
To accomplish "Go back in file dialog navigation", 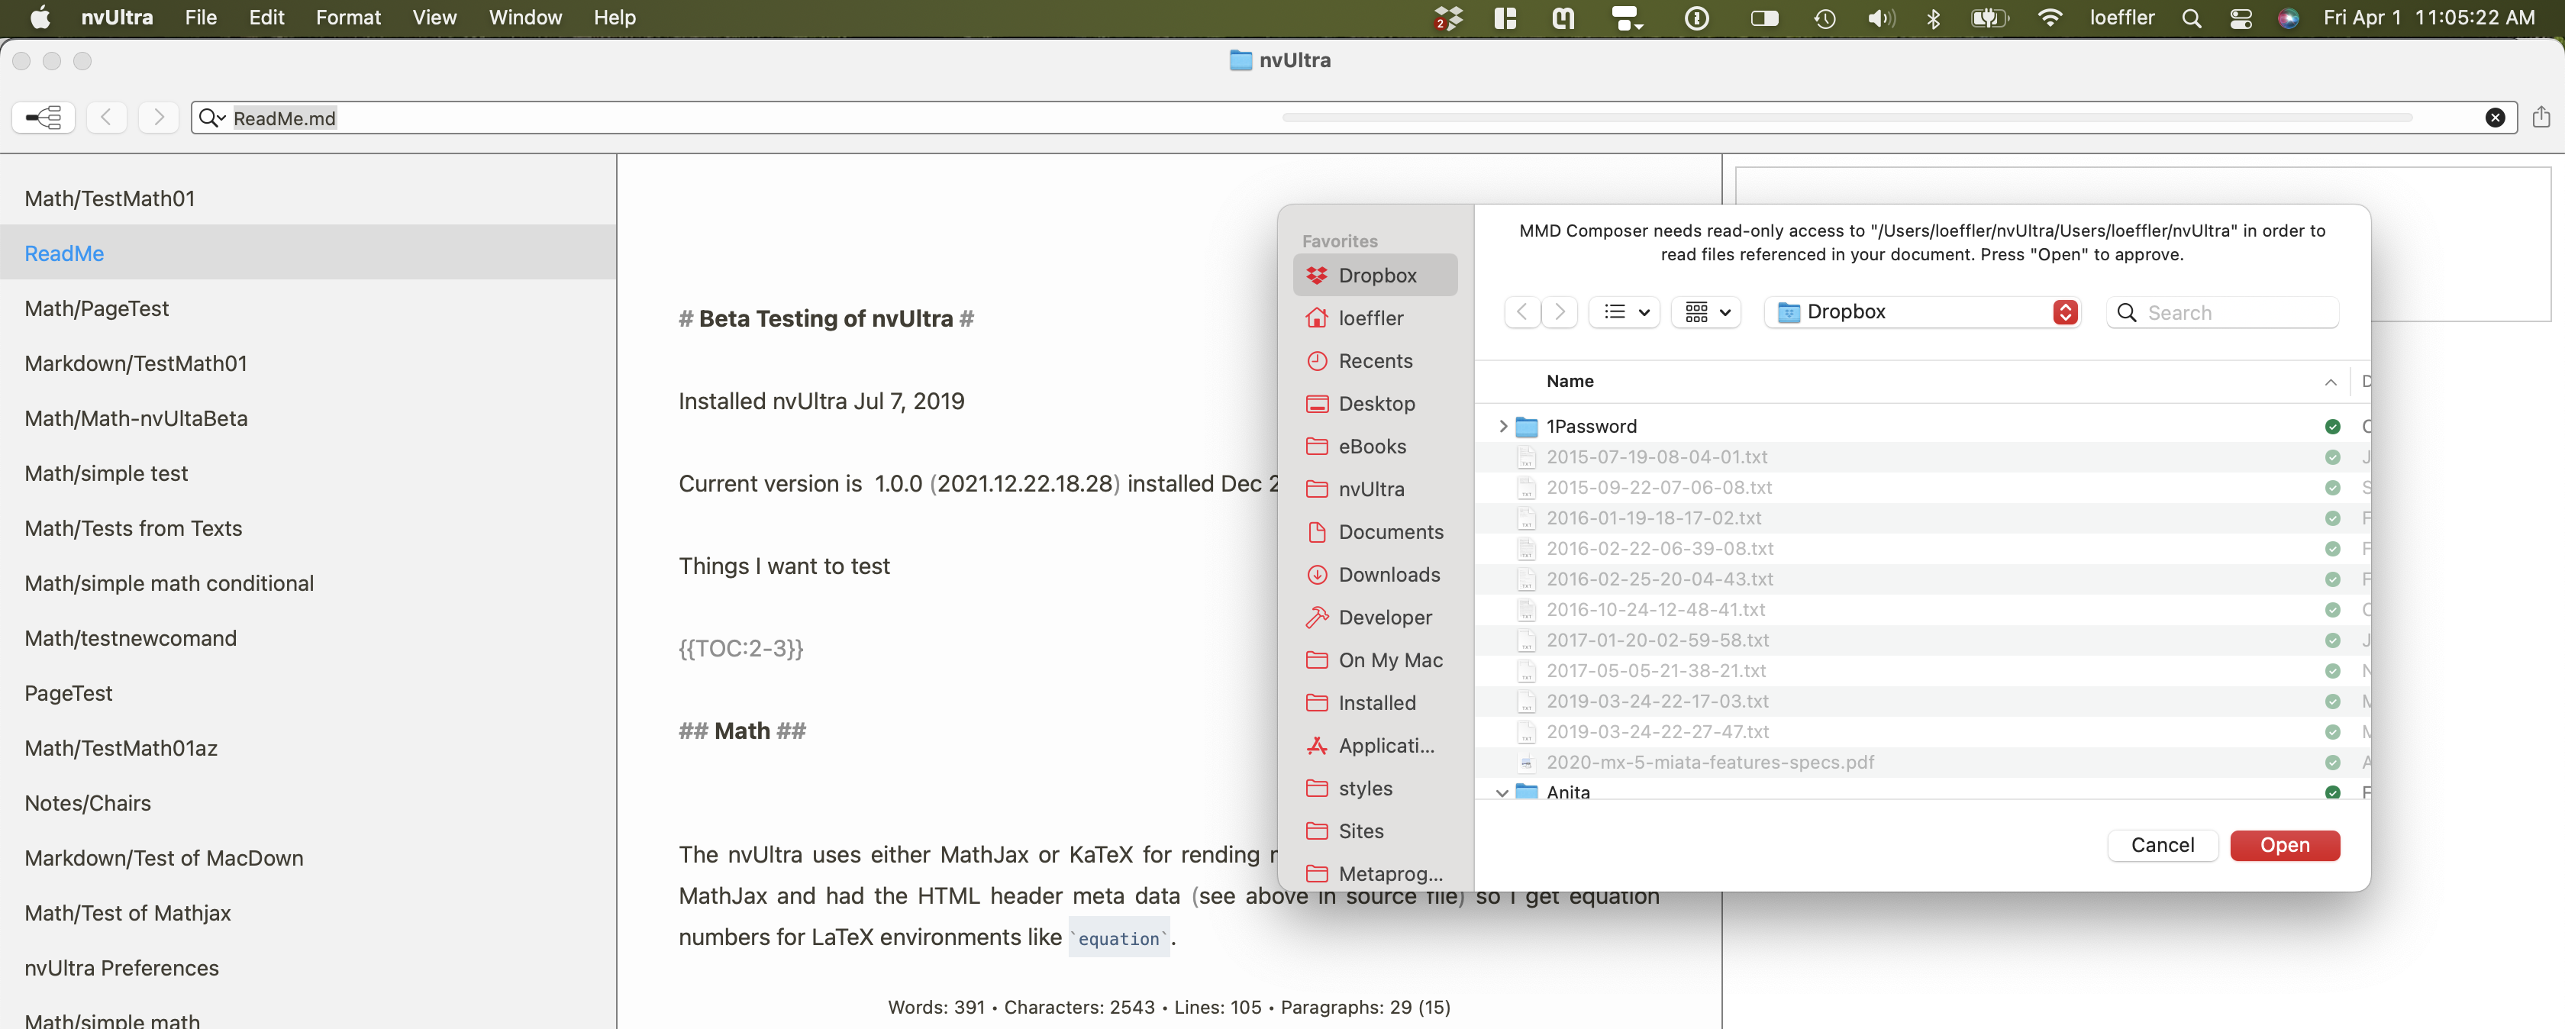I will point(1521,311).
